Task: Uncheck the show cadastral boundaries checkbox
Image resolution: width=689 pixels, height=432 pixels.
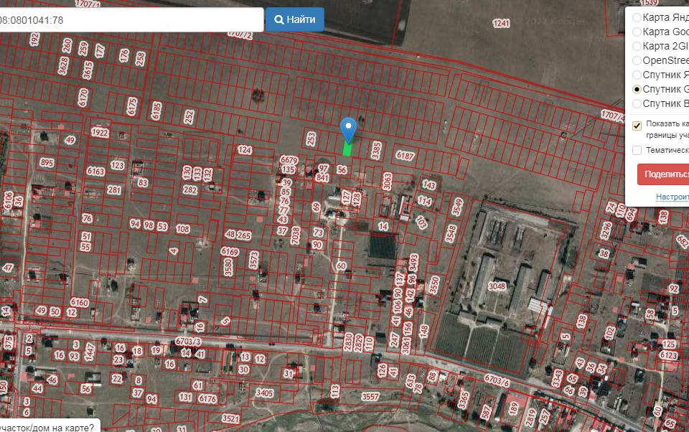Action: click(637, 126)
